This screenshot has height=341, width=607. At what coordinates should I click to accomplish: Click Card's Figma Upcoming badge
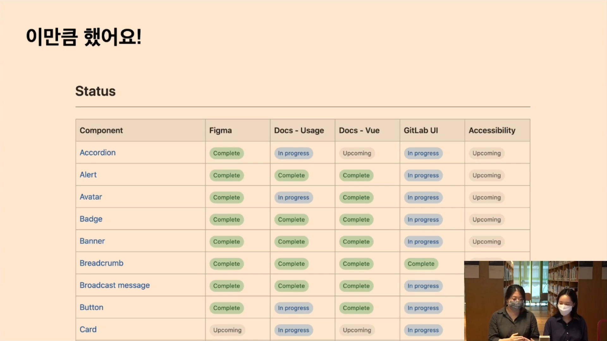point(227,330)
